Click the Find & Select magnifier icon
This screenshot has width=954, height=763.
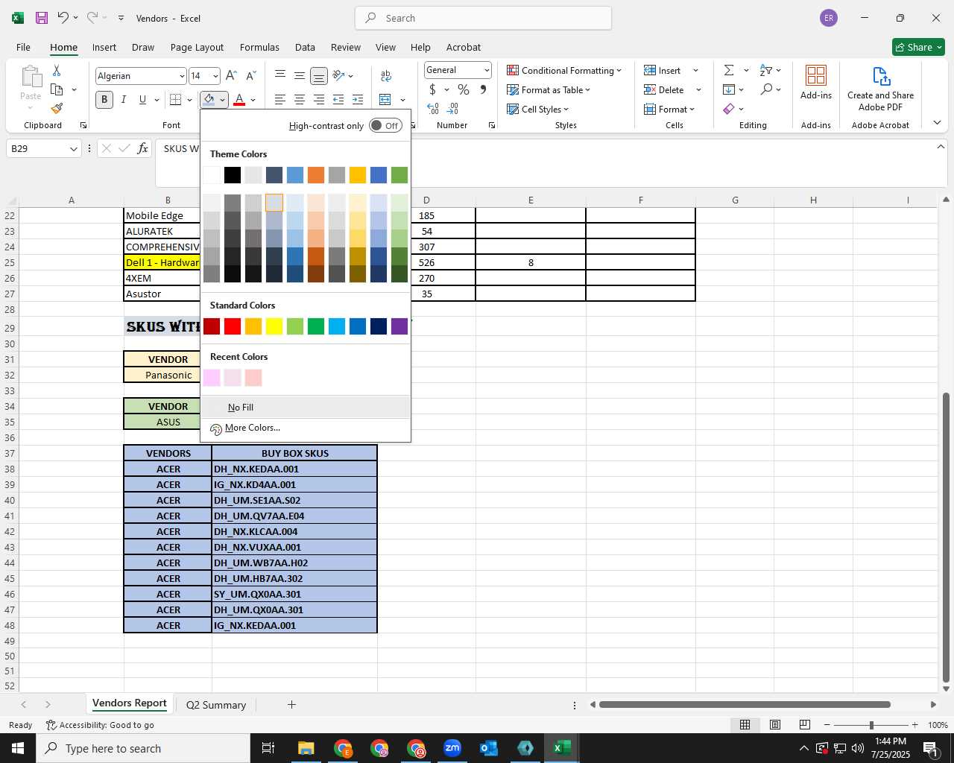[766, 89]
